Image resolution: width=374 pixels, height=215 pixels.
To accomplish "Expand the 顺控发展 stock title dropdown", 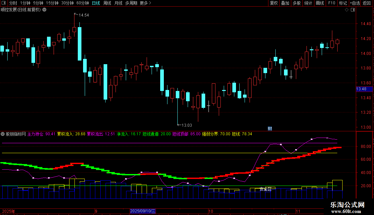I will [x=44, y=10].
